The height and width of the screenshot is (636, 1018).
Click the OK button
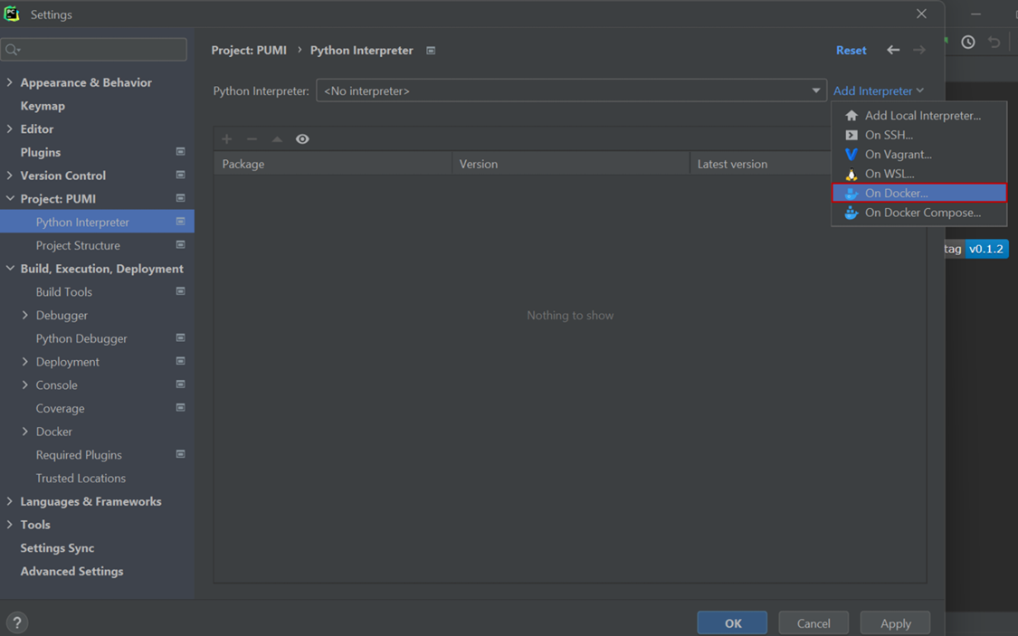732,623
